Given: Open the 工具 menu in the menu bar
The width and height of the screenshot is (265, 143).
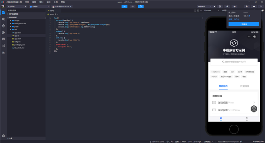Looking at the screenshot, I should (55, 2).
